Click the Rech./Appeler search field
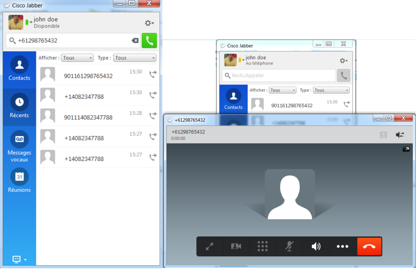This screenshot has height=269, width=416. [x=279, y=76]
